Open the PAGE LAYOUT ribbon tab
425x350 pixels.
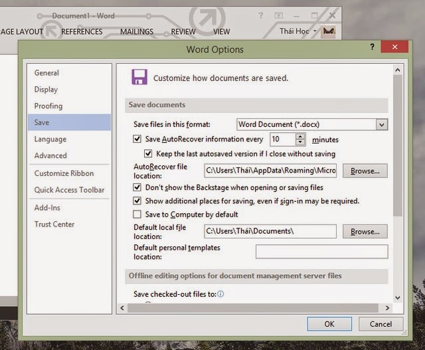tap(22, 32)
